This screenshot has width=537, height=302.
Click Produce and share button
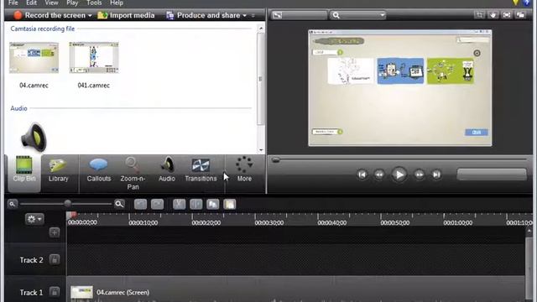point(203,15)
